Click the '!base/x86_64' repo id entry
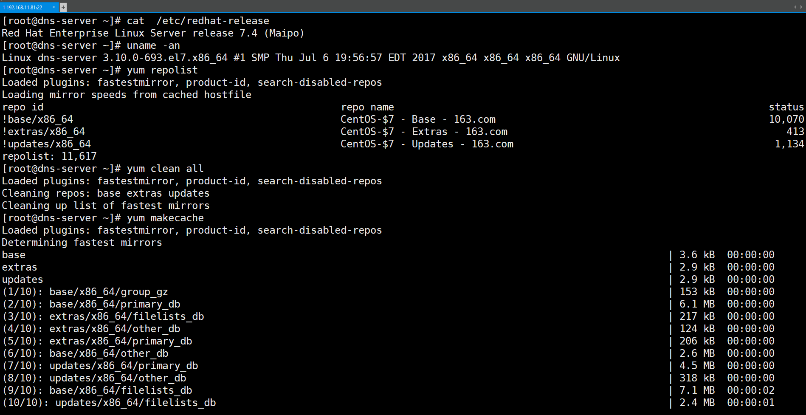Image resolution: width=806 pixels, height=415 pixels. tap(38, 119)
